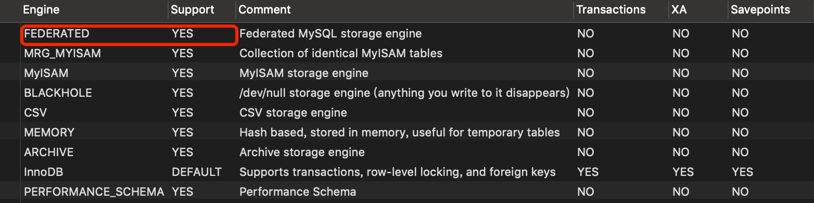This screenshot has height=203, width=814.
Task: Select the InnoDB engine cell
Action: click(x=43, y=172)
